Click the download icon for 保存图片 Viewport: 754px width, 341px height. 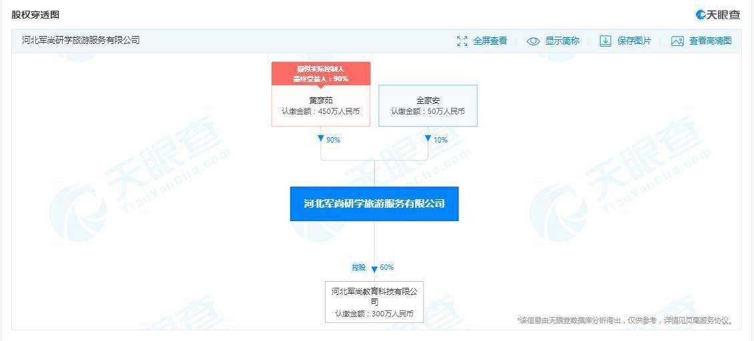click(605, 41)
